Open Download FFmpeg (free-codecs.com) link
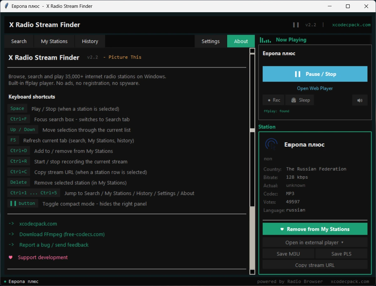The height and width of the screenshot is (286, 376). point(62,234)
